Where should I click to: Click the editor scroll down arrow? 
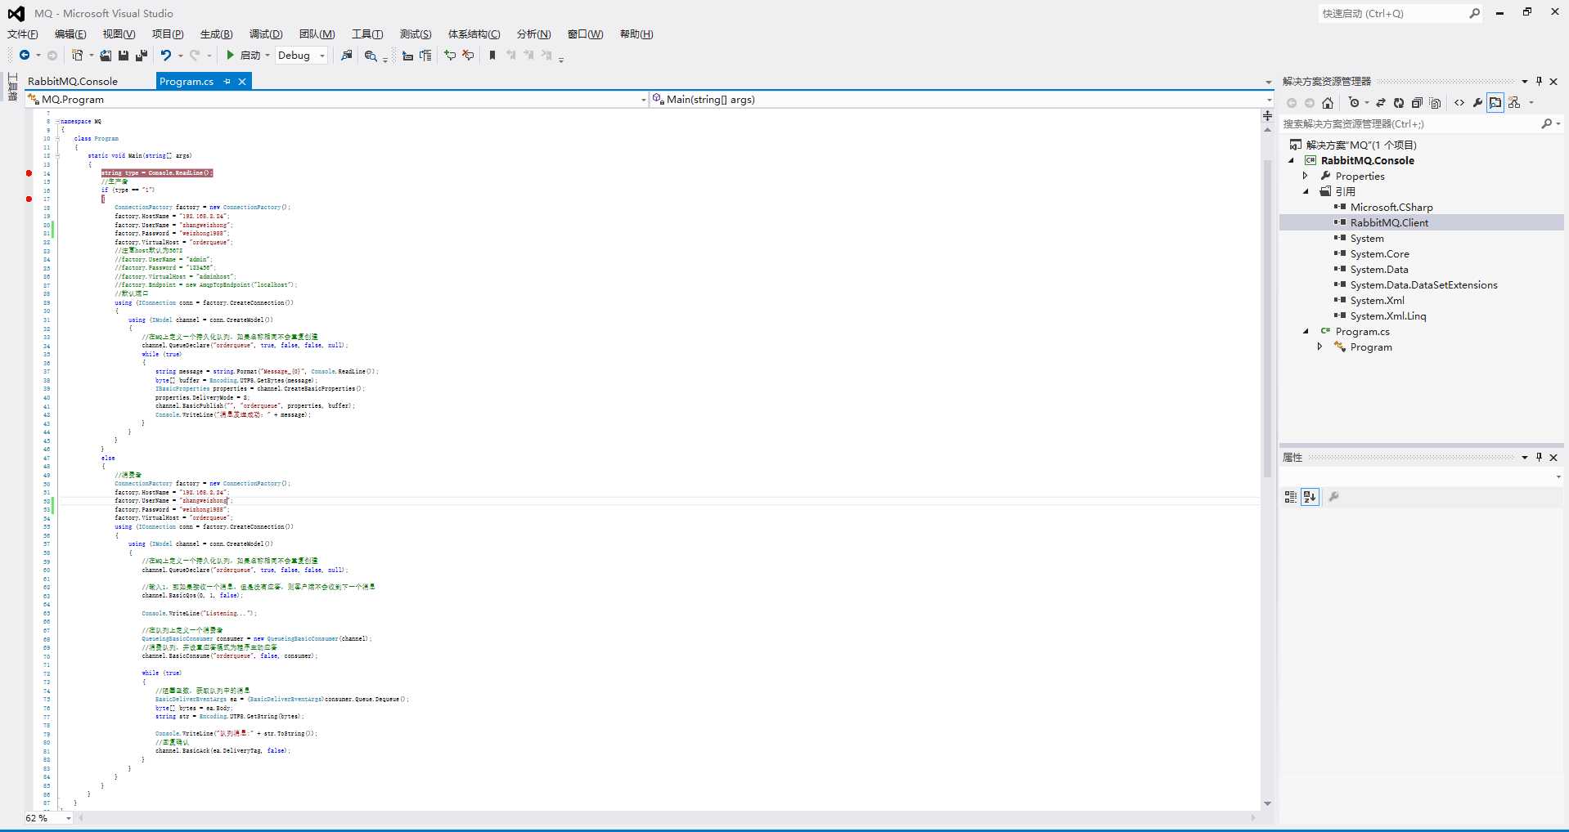click(x=1267, y=804)
